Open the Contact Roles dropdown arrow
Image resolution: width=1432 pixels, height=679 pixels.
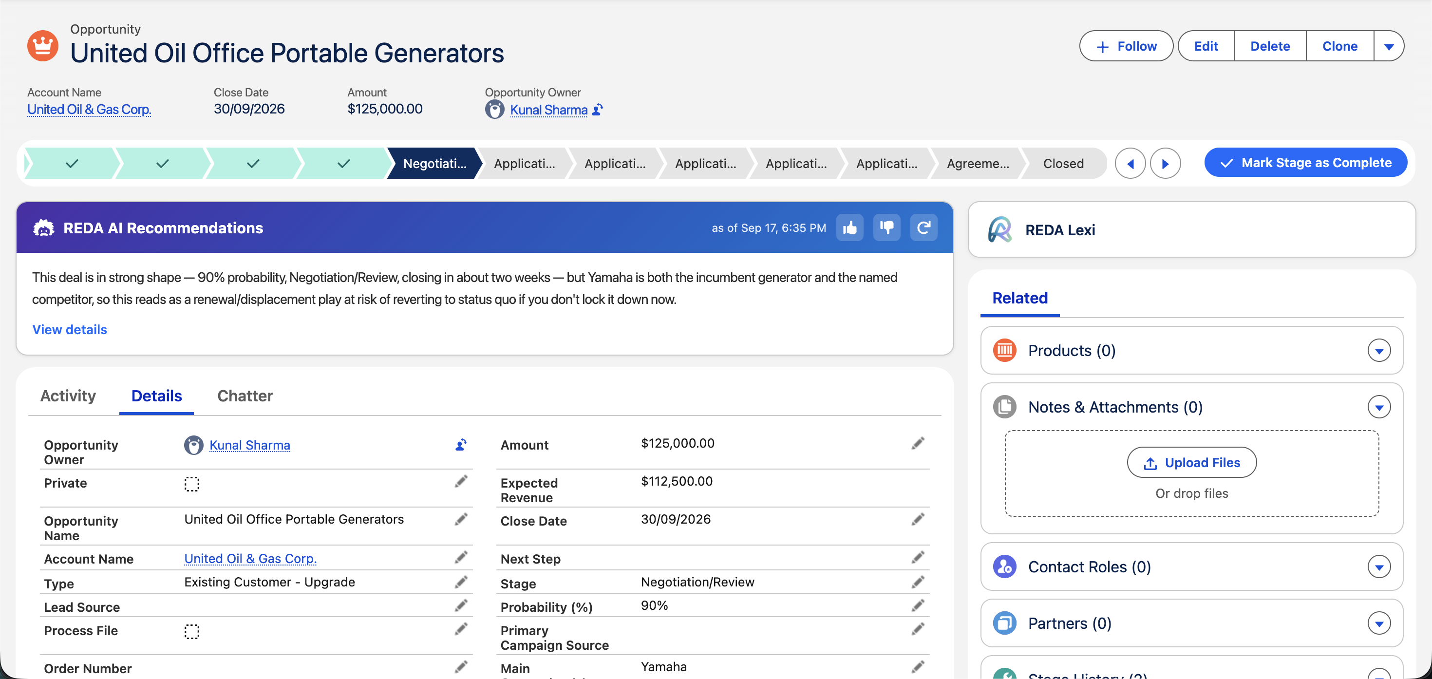[1378, 566]
